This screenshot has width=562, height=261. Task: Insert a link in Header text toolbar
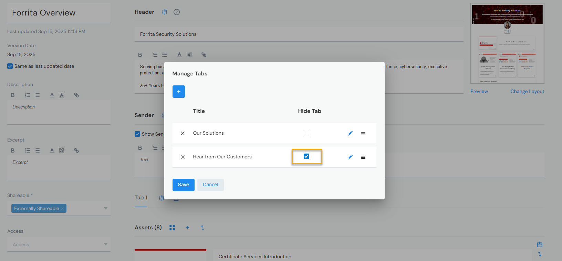(204, 55)
